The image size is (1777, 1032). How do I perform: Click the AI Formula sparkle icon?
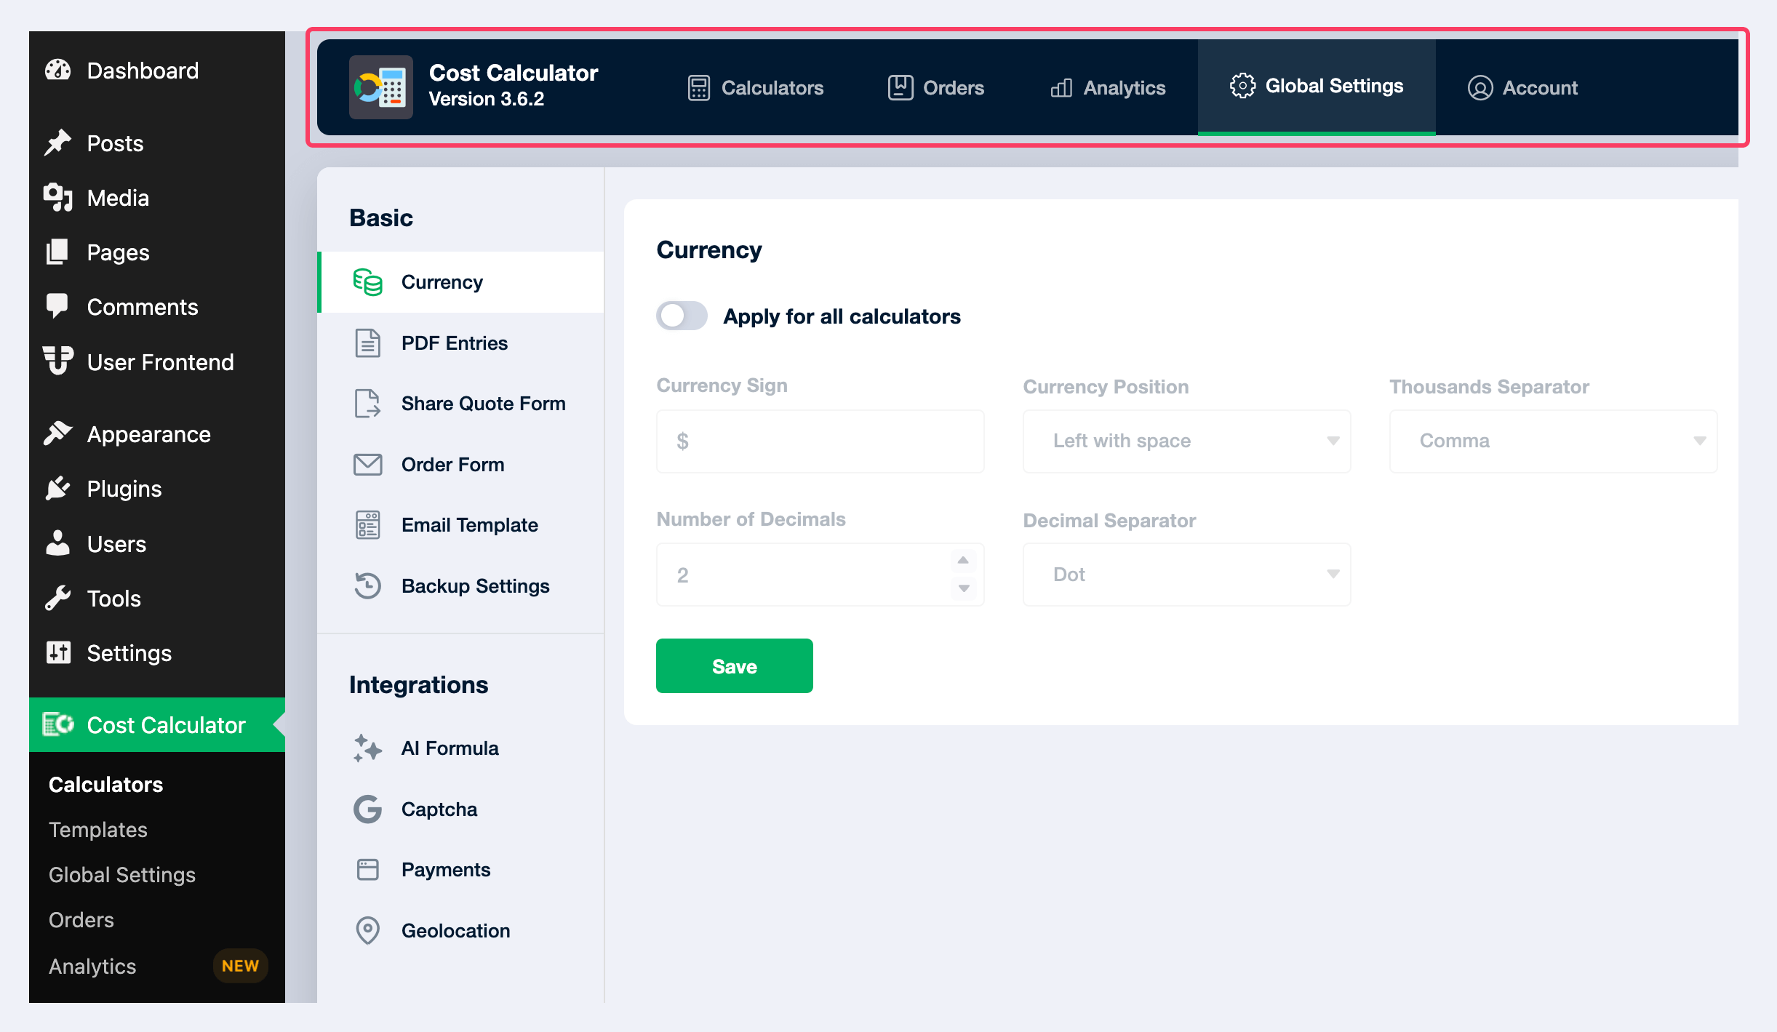pos(367,748)
